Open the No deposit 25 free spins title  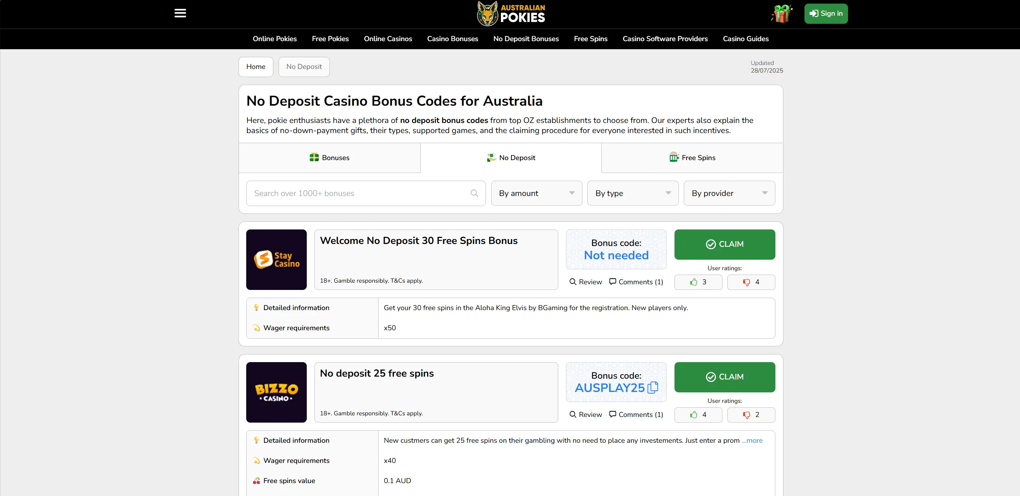point(377,373)
